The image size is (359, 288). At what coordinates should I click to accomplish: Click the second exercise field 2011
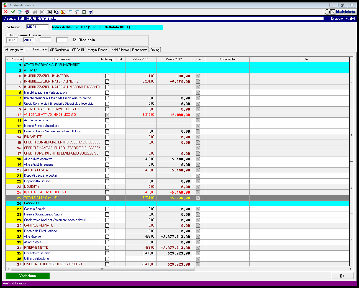pyautogui.click(x=29, y=40)
